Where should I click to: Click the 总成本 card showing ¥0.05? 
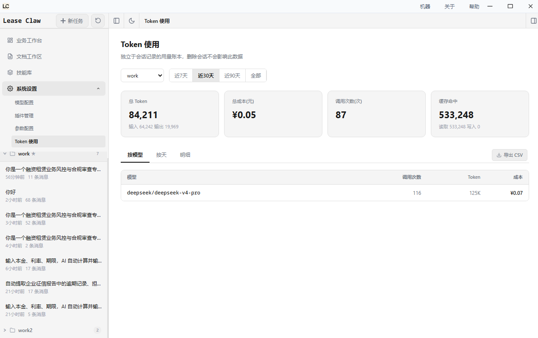273,114
